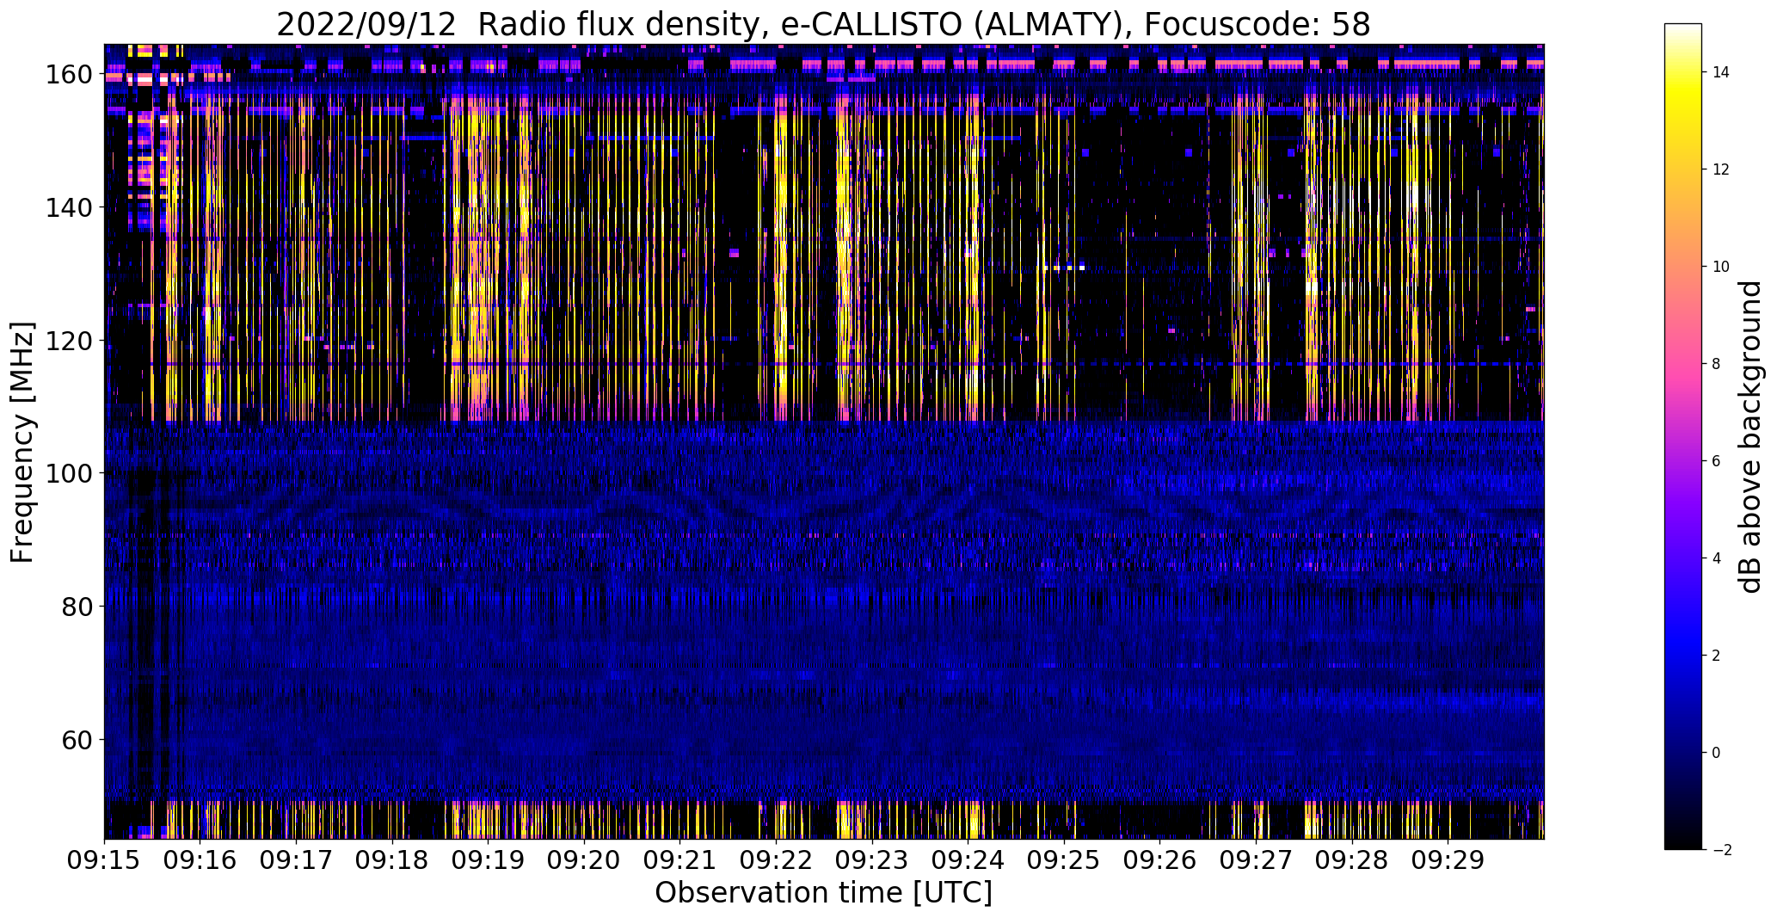Click the colorbar tick label 12

tap(1721, 170)
